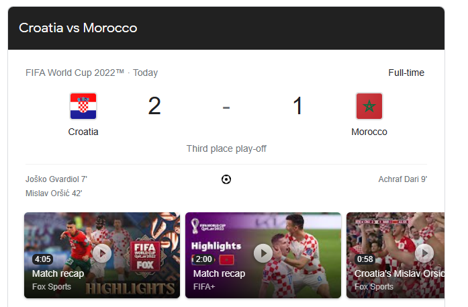
Task: Click Croatia's score of 2
Action: click(x=154, y=106)
